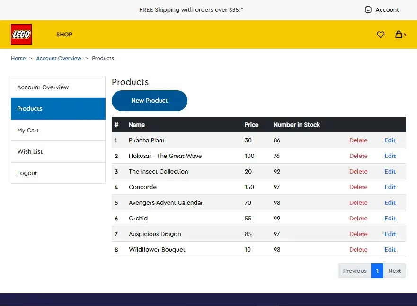Edit the Piranha Plant product
The width and height of the screenshot is (417, 306).
(x=390, y=140)
